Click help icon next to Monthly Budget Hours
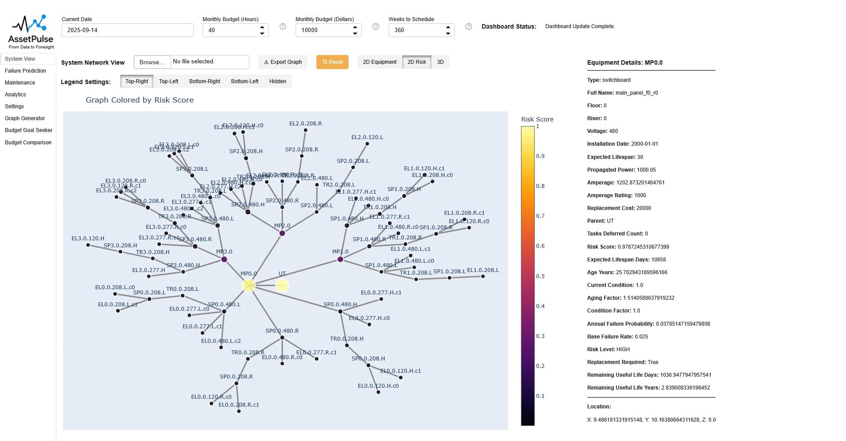This screenshot has width=846, height=441. (x=283, y=27)
